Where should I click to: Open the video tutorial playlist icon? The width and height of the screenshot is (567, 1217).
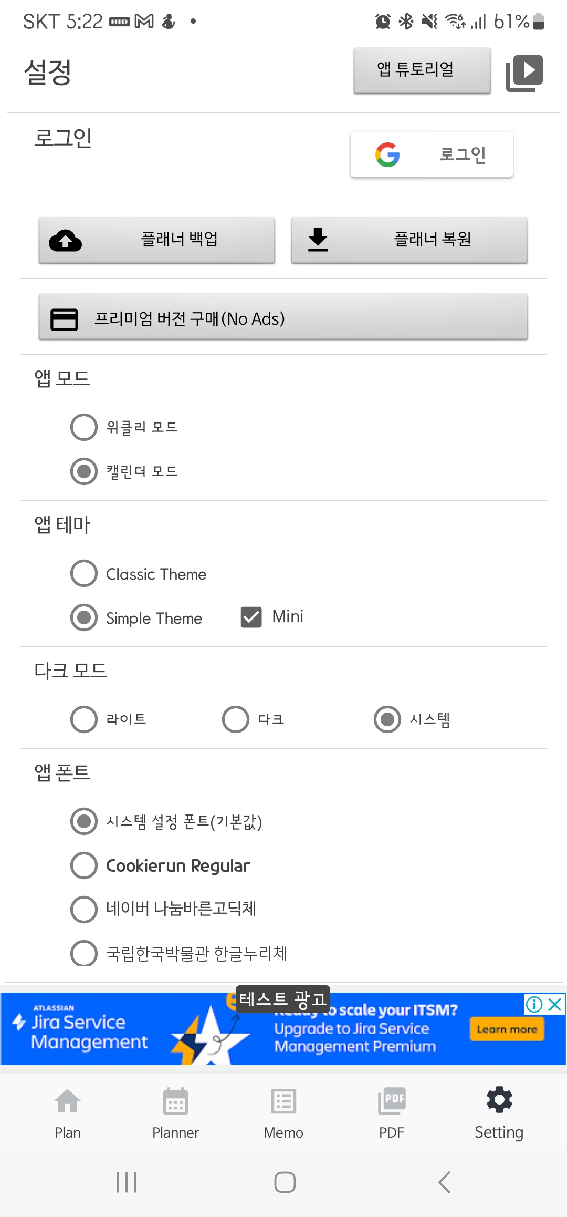pyautogui.click(x=524, y=73)
